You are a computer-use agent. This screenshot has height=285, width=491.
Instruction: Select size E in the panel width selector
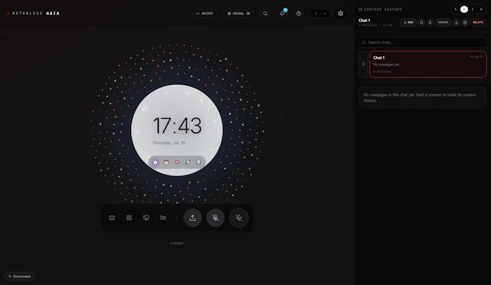pyautogui.click(x=472, y=10)
